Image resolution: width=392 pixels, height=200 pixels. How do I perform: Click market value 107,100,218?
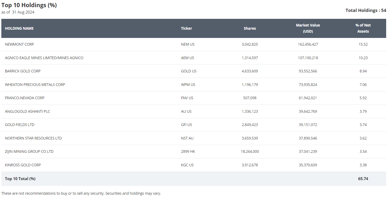pos(308,58)
